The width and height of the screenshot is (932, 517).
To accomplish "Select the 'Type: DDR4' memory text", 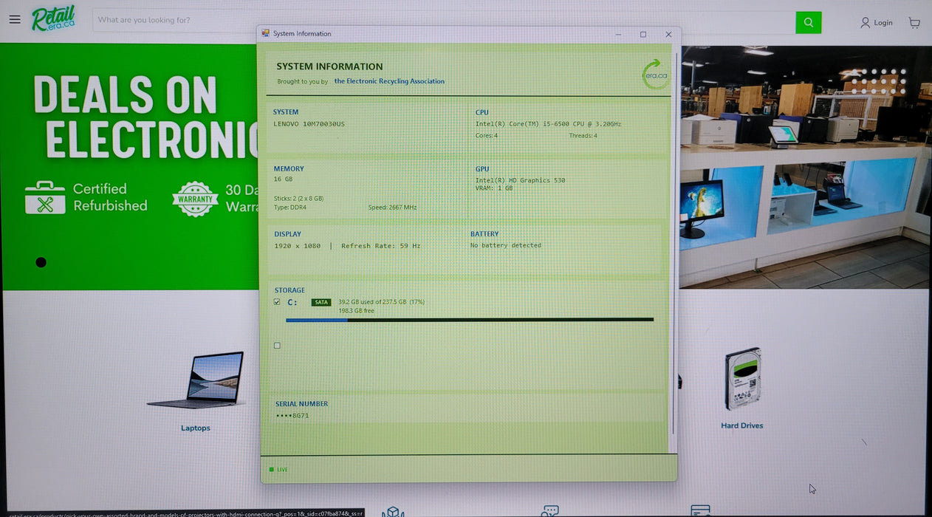I will pos(290,208).
